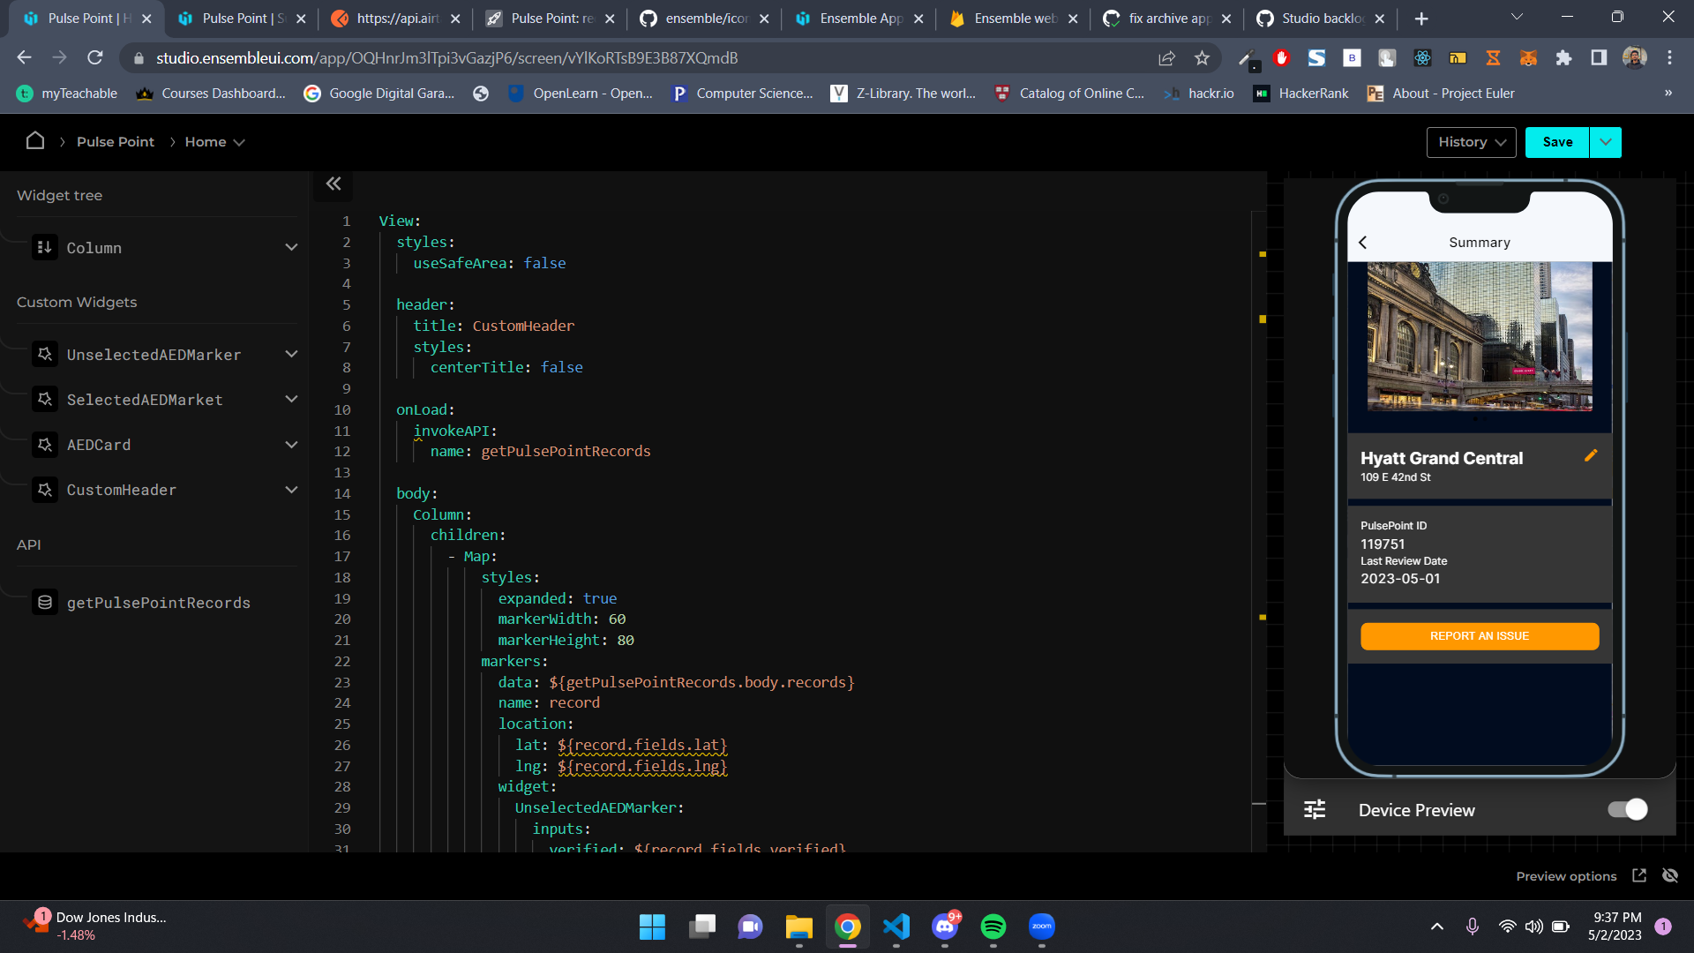
Task: Select the edit pencil on Hyatt Grand Central card
Action: [1592, 455]
